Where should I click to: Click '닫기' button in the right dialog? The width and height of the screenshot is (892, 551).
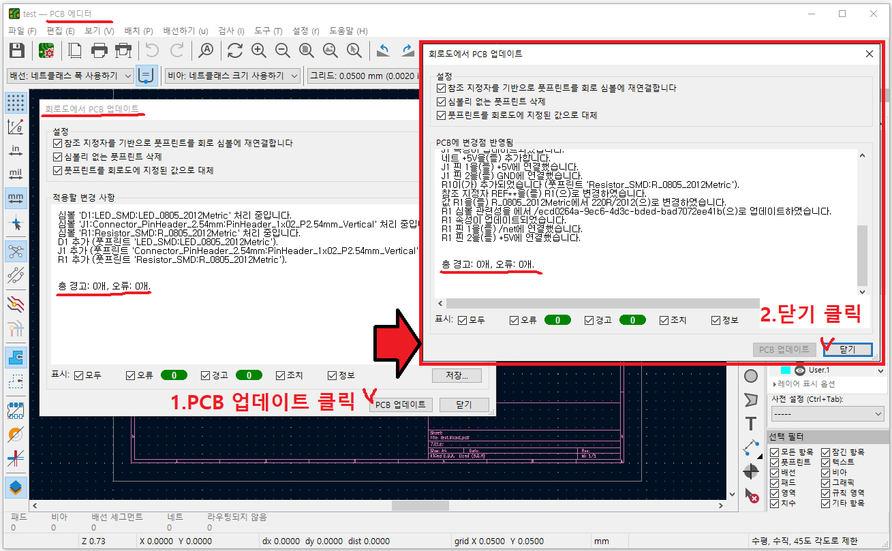click(847, 349)
